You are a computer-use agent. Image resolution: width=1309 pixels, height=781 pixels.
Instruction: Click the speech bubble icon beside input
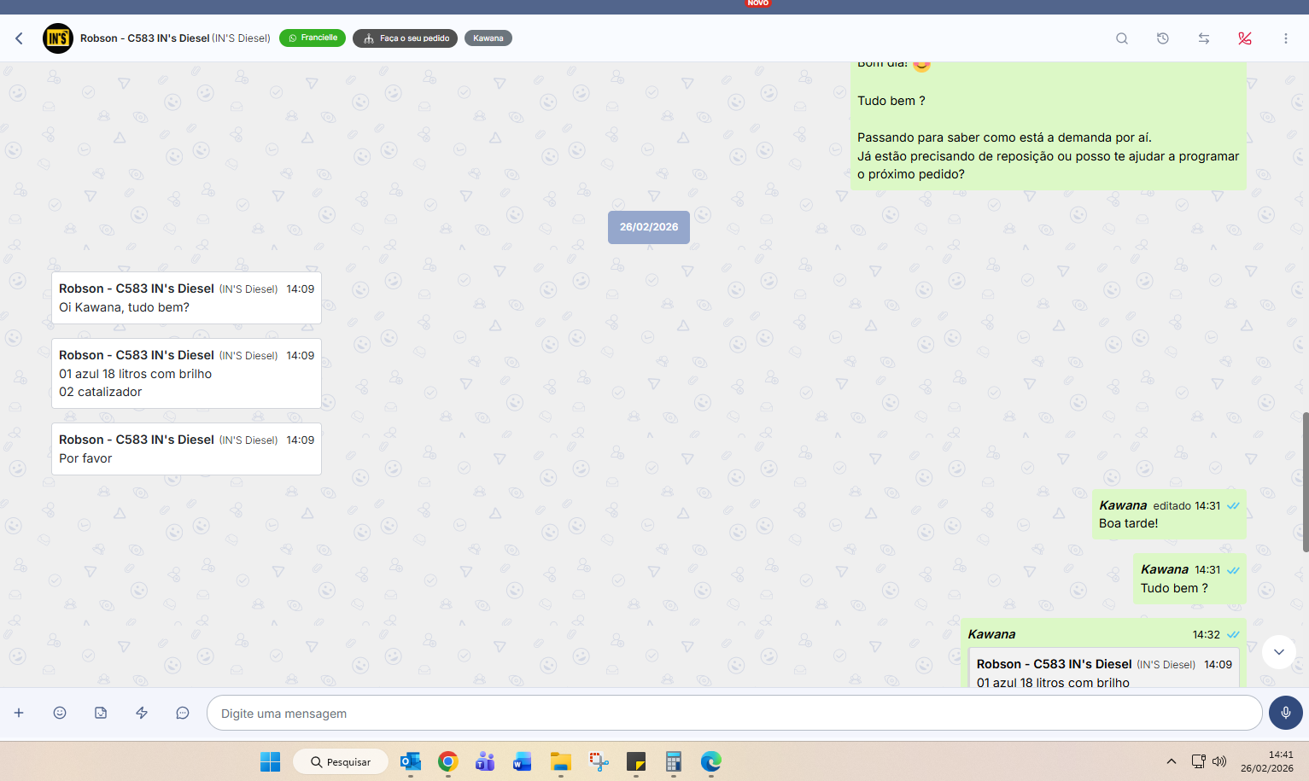183,713
